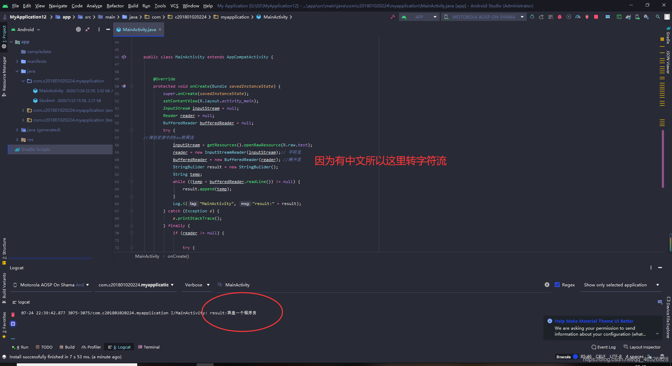Viewport: 672px width, 366px height.
Task: Toggle the Device File Explorer side panel
Action: point(668,317)
